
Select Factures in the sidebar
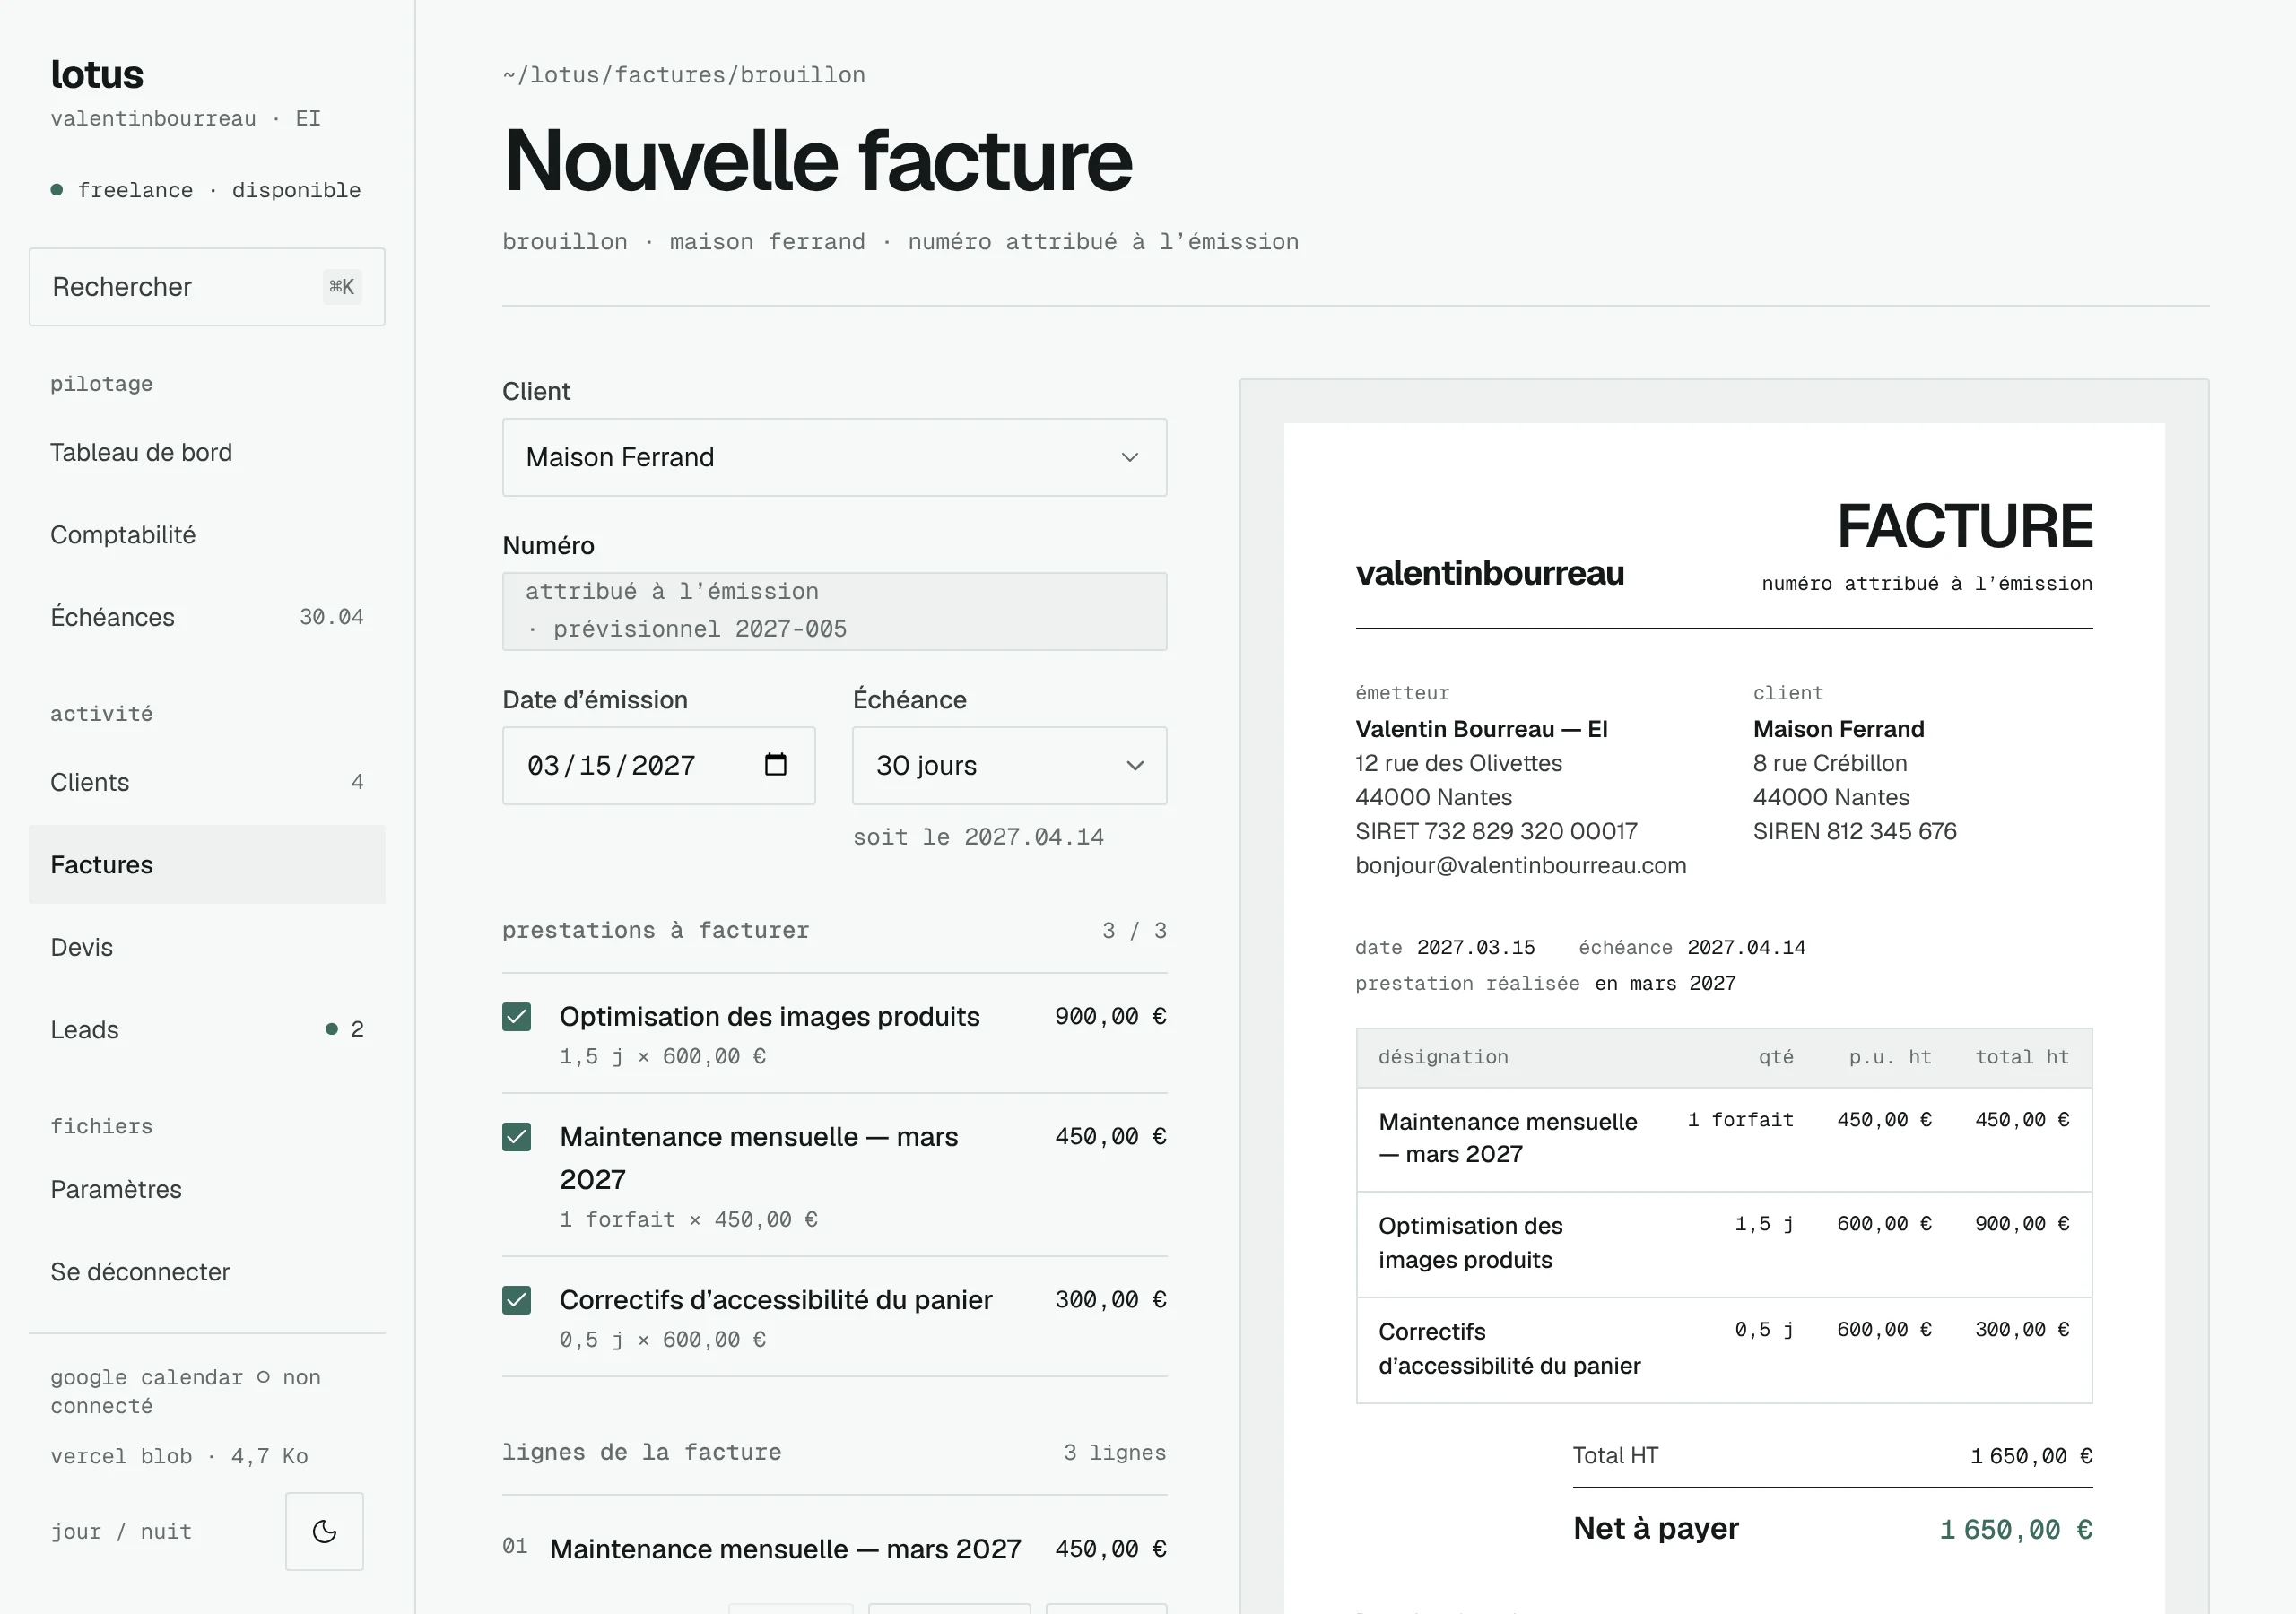[207, 865]
